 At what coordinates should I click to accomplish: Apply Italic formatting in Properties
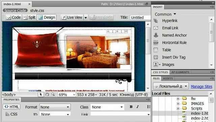[x=137, y=107]
